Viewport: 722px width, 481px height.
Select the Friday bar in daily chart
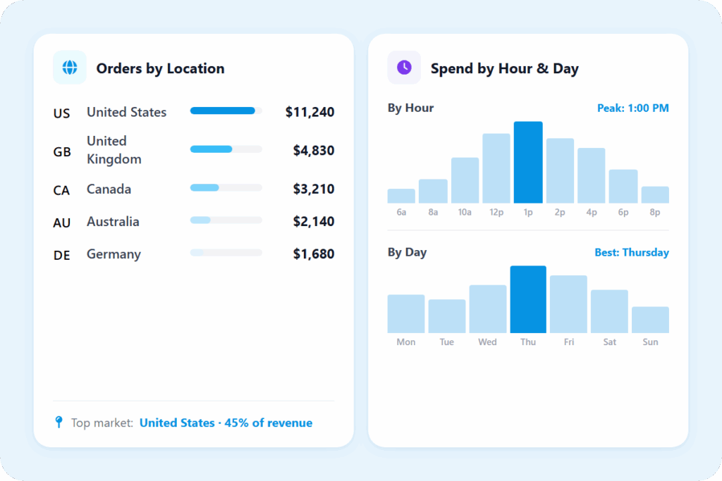click(568, 304)
